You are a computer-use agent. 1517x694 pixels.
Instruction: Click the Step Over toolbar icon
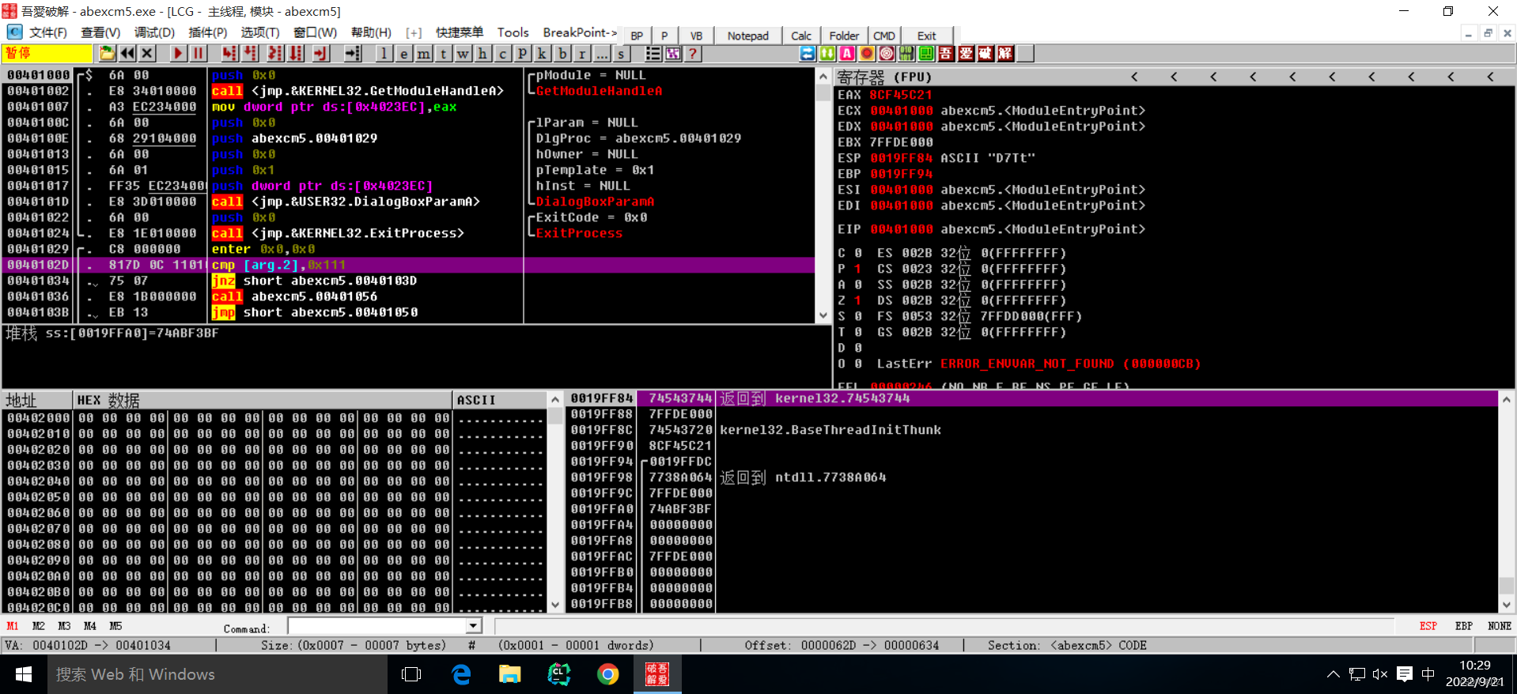pyautogui.click(x=251, y=54)
